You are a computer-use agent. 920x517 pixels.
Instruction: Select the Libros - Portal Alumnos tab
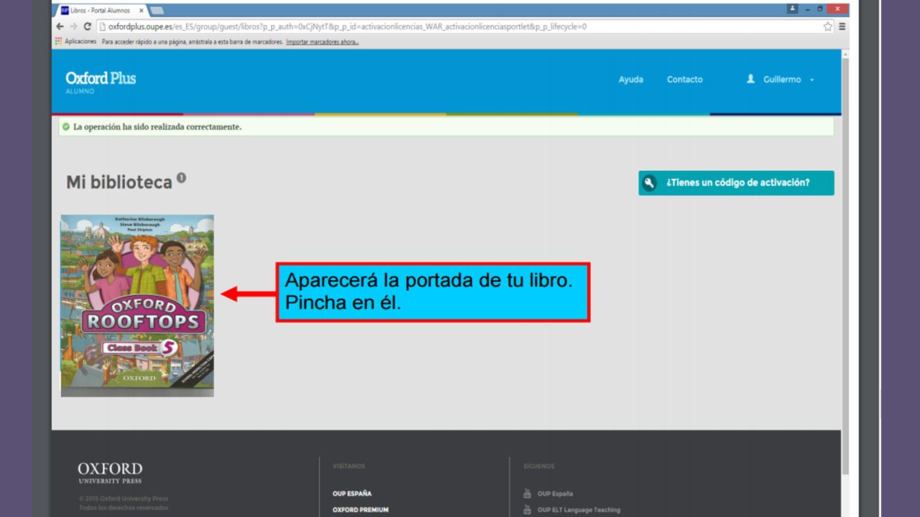click(101, 10)
